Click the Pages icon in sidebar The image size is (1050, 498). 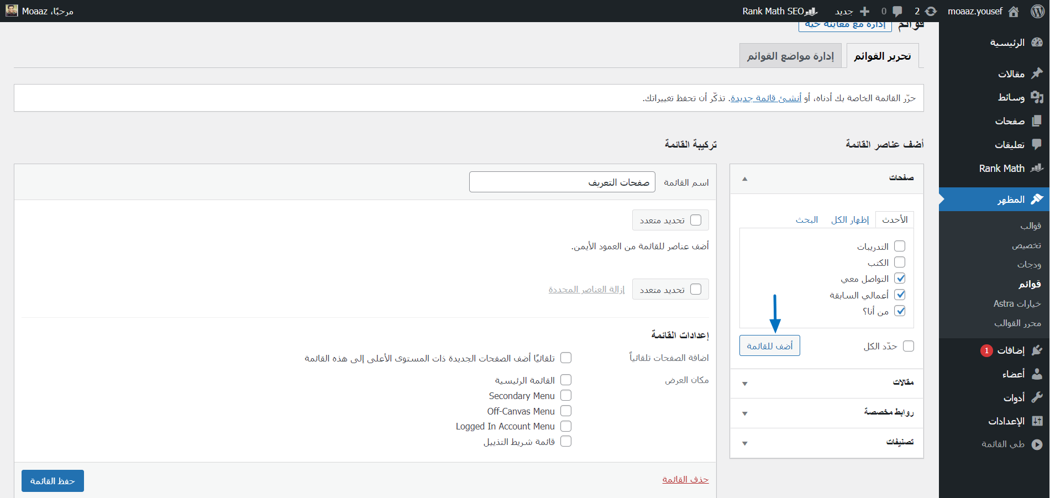point(1037,121)
